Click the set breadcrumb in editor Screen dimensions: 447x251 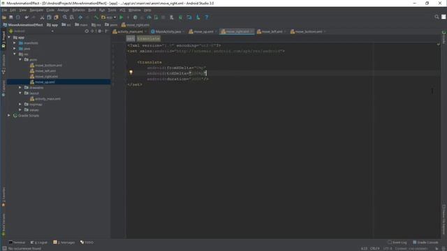[x=131, y=38]
